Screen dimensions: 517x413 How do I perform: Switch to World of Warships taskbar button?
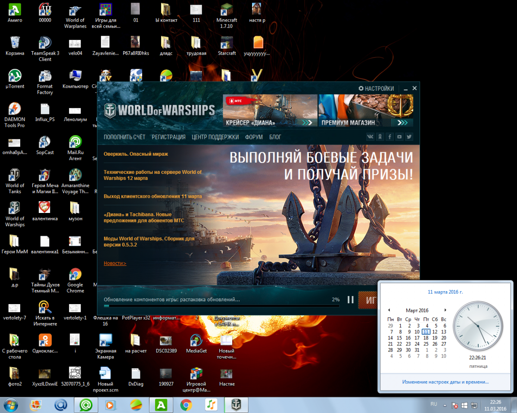[236, 405]
